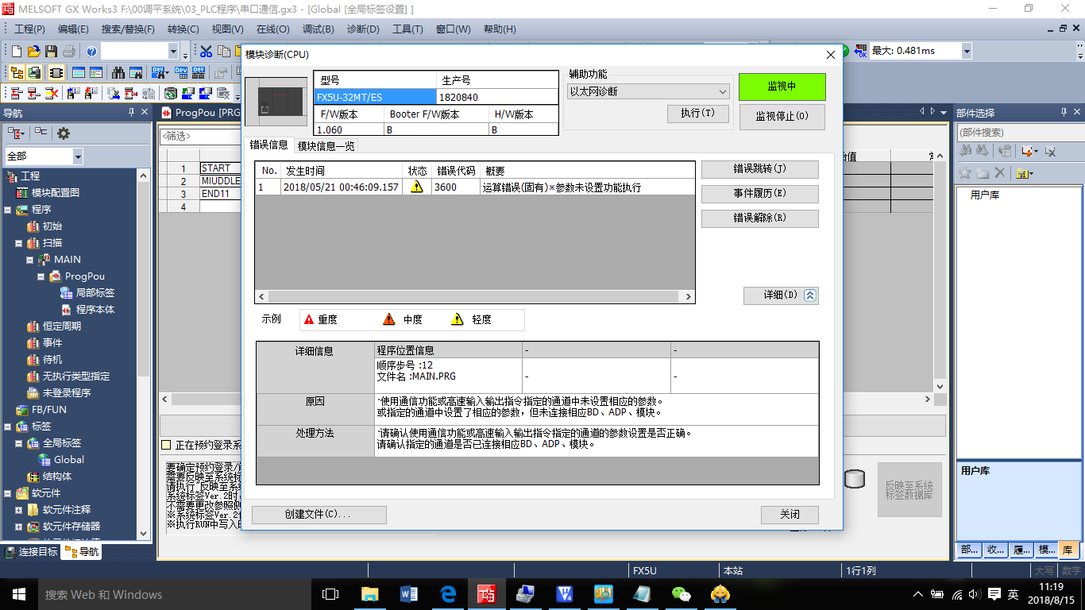Click the scissors cut icon

[x=206, y=52]
